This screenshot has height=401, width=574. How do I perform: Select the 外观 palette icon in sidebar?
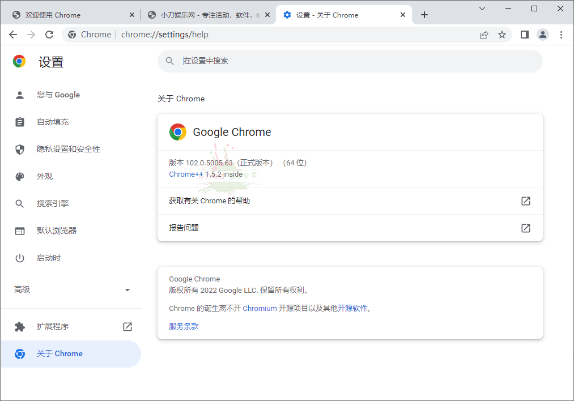[x=19, y=176]
